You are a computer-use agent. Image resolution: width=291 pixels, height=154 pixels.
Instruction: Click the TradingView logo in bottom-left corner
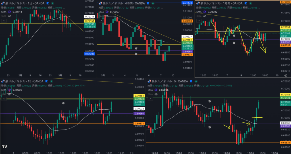pos(4,147)
